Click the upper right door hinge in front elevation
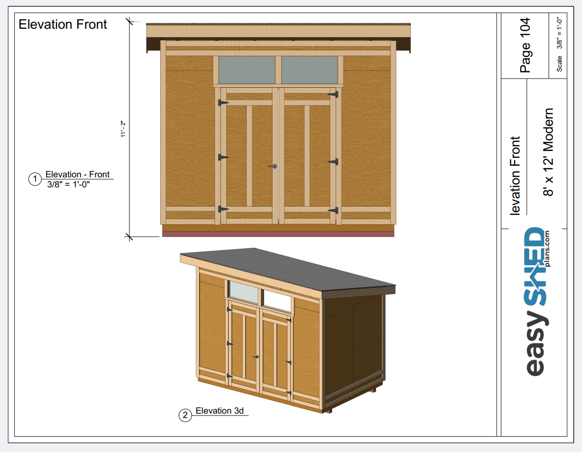The height and width of the screenshot is (452, 582). (333, 95)
